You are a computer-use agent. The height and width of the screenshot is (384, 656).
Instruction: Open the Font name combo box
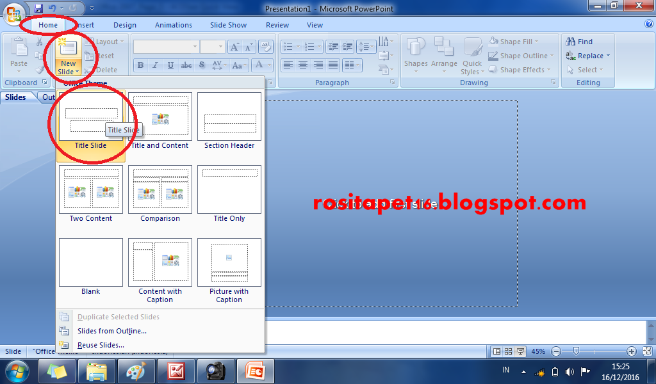click(x=166, y=47)
